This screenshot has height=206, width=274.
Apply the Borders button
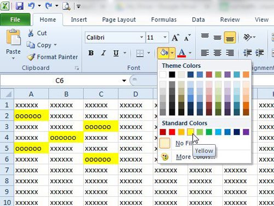click(x=140, y=53)
